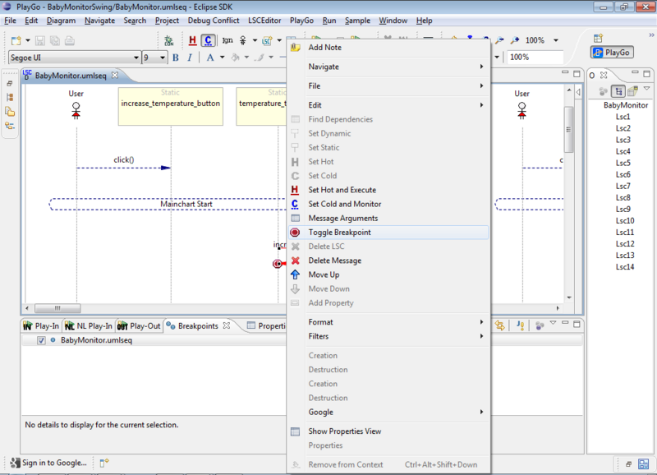Toggle Bold text formatting

coord(176,58)
